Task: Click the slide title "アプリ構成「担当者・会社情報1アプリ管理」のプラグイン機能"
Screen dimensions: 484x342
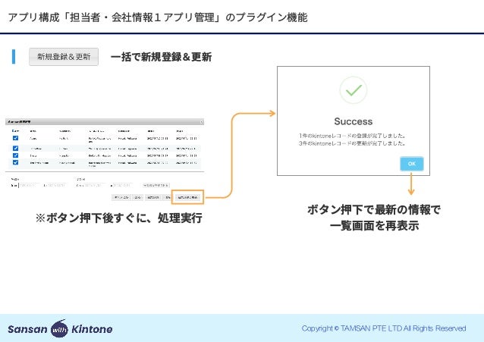Action: point(158,17)
